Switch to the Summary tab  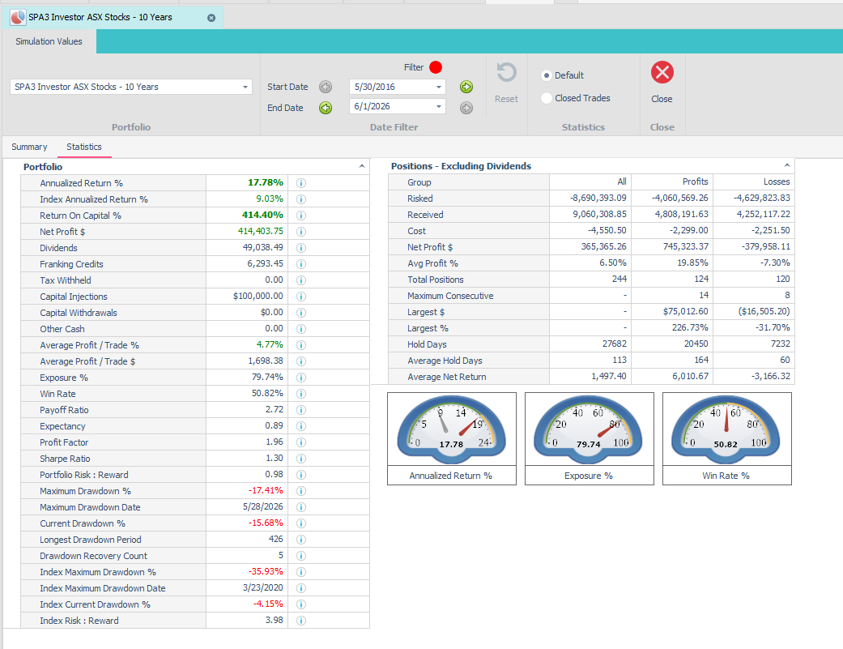coord(30,147)
